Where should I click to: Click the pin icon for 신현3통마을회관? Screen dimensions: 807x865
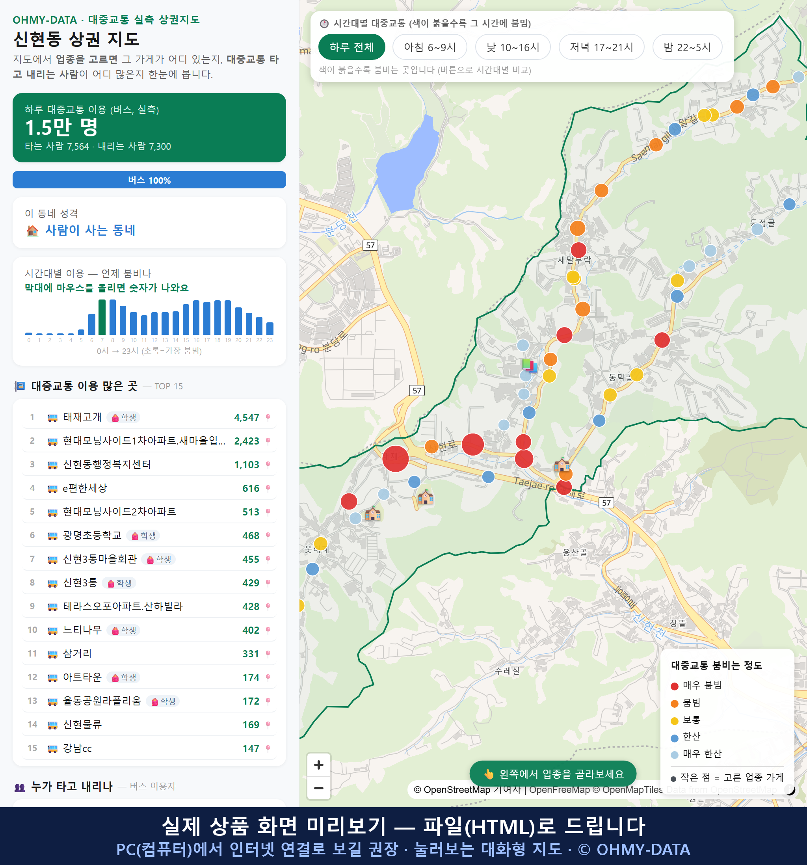click(x=268, y=560)
